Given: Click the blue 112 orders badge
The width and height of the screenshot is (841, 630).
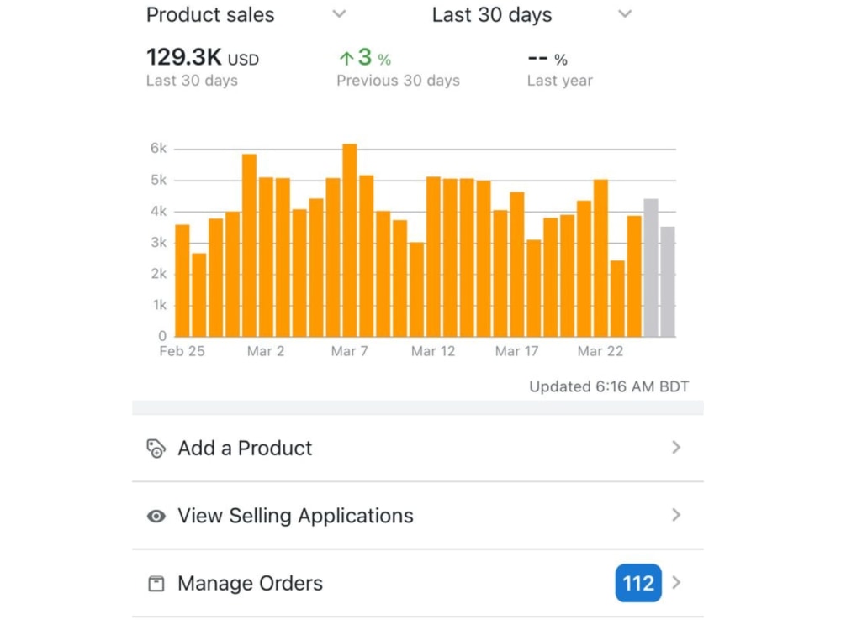Looking at the screenshot, I should coord(637,583).
